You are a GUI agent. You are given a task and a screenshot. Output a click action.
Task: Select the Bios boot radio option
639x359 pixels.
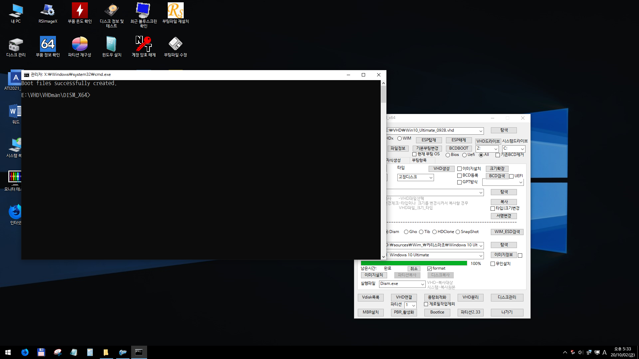[452, 155]
